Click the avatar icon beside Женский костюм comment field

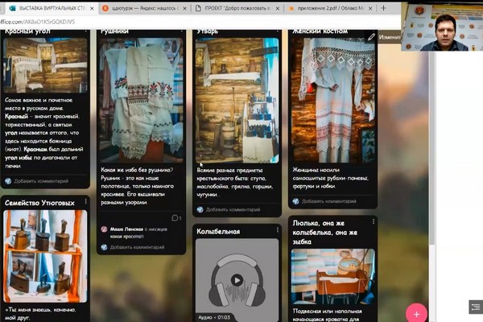tap(296, 201)
